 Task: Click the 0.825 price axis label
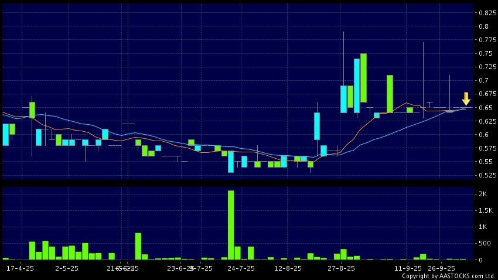click(x=487, y=12)
